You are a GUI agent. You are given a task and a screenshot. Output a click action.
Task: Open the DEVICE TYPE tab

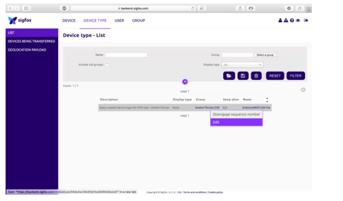tap(95, 20)
